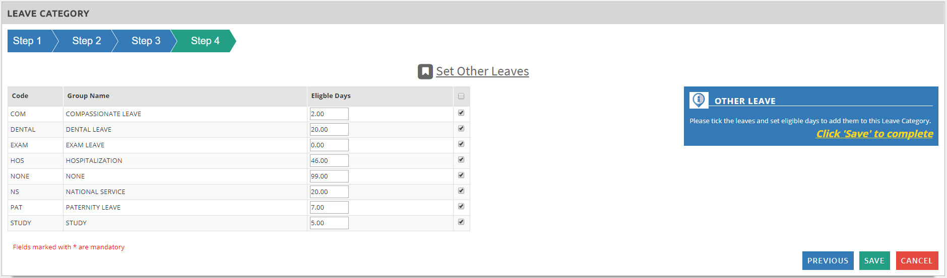The height and width of the screenshot is (278, 947).
Task: Cancel the leave category setup
Action: [x=916, y=260]
